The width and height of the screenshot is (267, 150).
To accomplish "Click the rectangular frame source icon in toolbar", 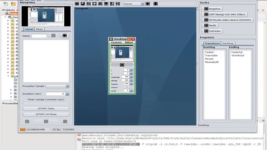I will (95, 4).
